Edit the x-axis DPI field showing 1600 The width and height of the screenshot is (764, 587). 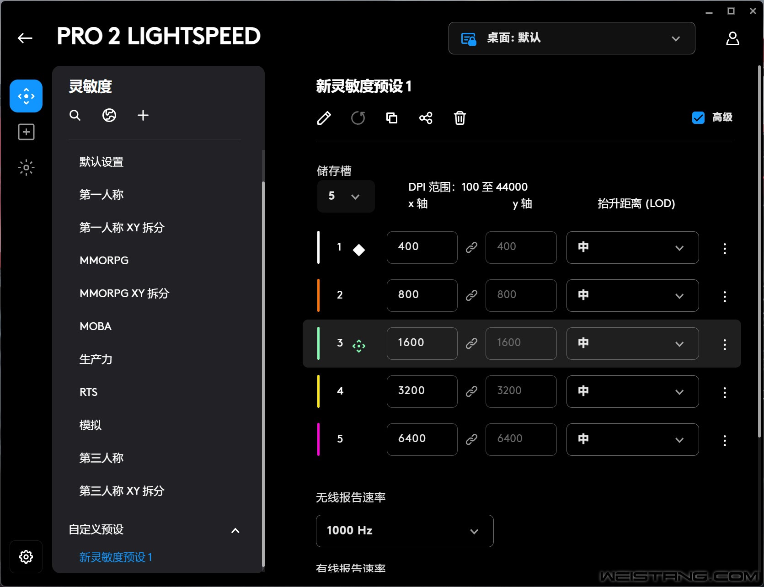coord(422,343)
